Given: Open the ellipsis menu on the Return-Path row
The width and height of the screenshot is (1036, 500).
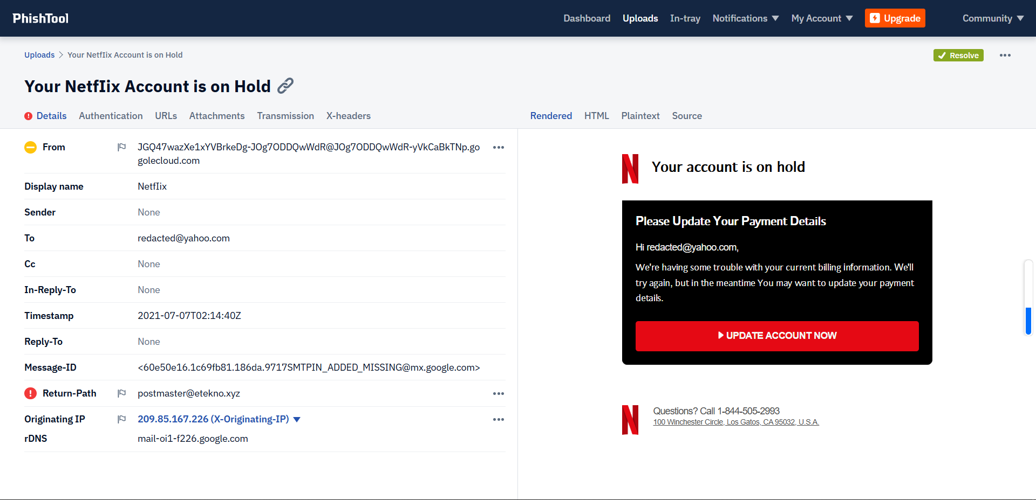Looking at the screenshot, I should [499, 393].
